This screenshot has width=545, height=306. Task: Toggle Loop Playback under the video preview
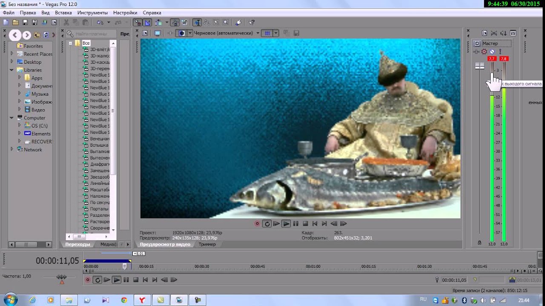tap(267, 224)
